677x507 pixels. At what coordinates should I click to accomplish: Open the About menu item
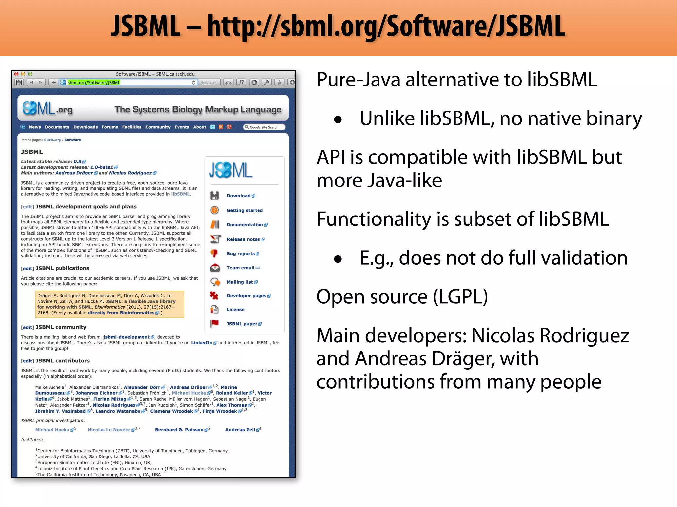click(x=200, y=127)
